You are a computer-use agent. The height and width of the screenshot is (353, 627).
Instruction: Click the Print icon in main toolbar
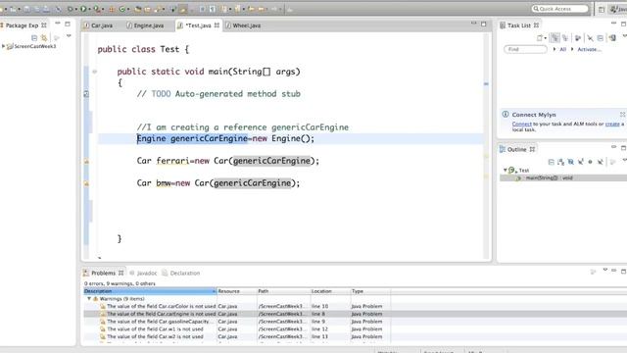tap(46, 9)
